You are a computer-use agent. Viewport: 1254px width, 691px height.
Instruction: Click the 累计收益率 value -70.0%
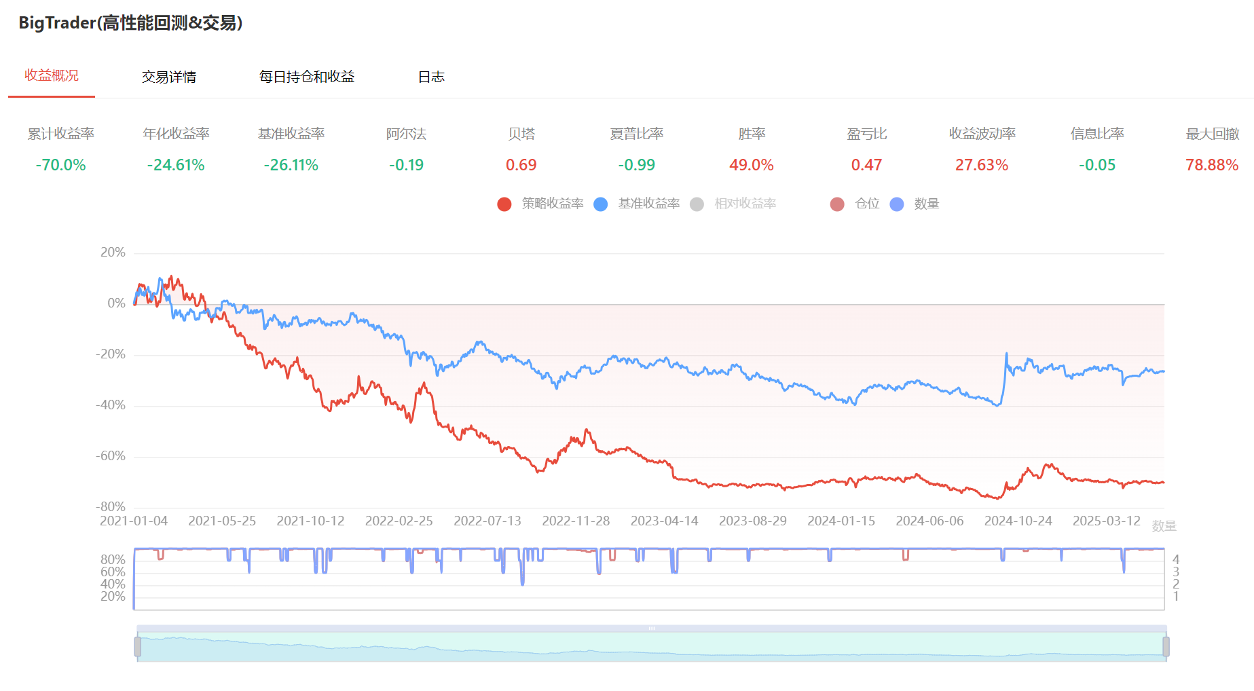tap(60, 165)
